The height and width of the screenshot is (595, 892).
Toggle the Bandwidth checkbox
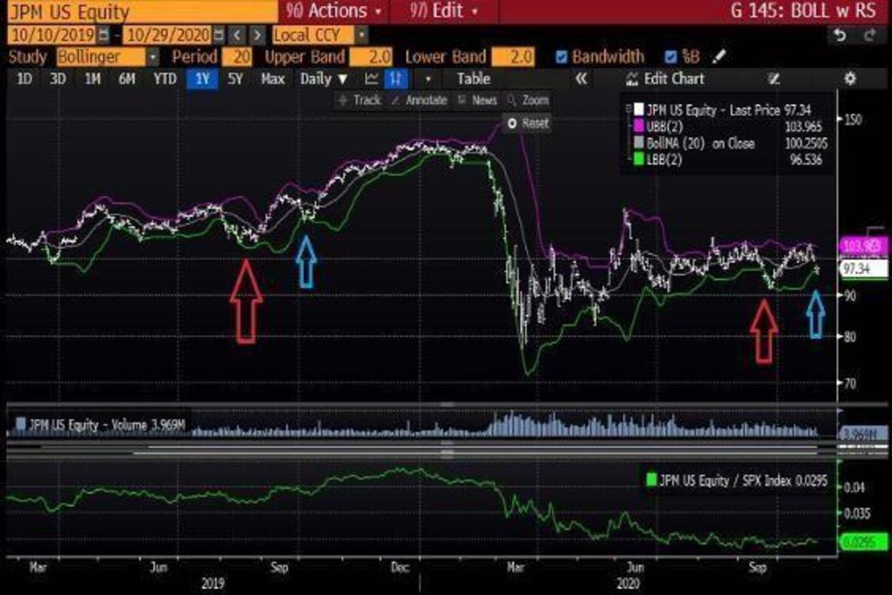pos(562,57)
